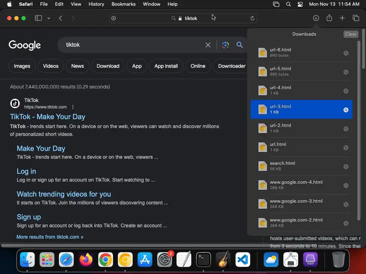Reveal url-3.html in Finder
Viewport: 366px width, 274px height.
(346, 110)
